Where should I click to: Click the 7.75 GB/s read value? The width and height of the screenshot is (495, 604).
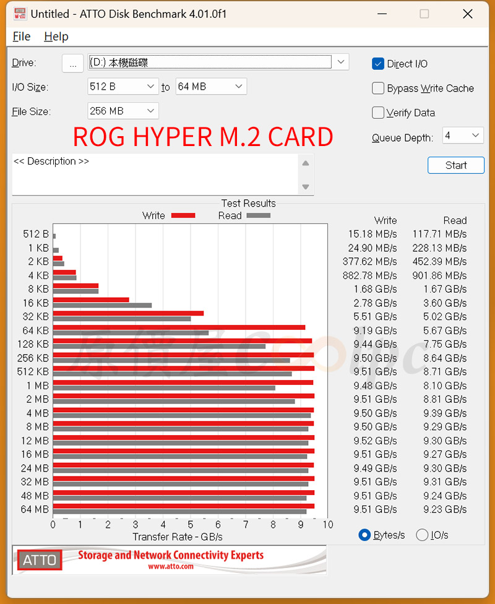[x=445, y=344]
